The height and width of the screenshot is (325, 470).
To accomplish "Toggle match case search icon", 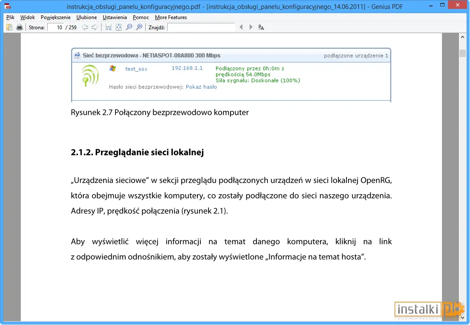I will pyautogui.click(x=261, y=27).
